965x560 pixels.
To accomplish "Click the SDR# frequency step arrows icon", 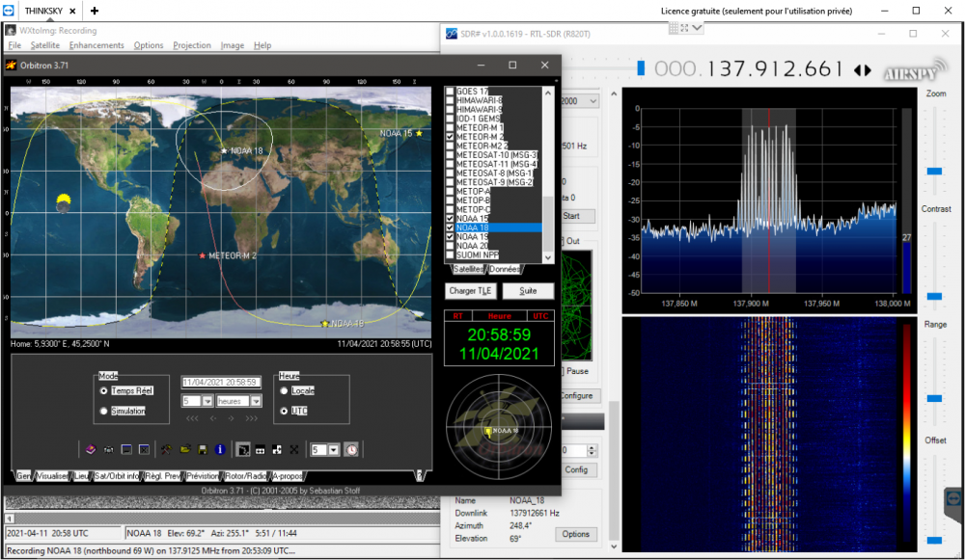I will pos(863,70).
